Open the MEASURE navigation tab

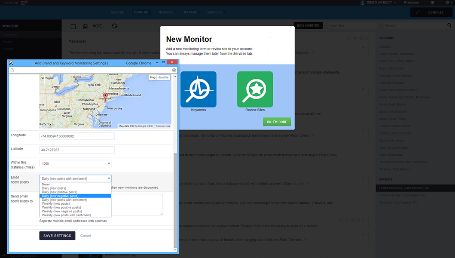pos(166,12)
